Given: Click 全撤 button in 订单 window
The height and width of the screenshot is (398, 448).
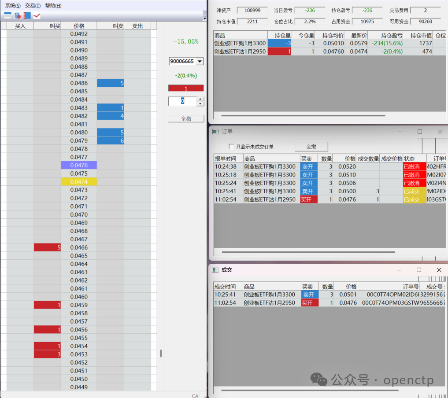Looking at the screenshot, I should pyautogui.click(x=311, y=147).
